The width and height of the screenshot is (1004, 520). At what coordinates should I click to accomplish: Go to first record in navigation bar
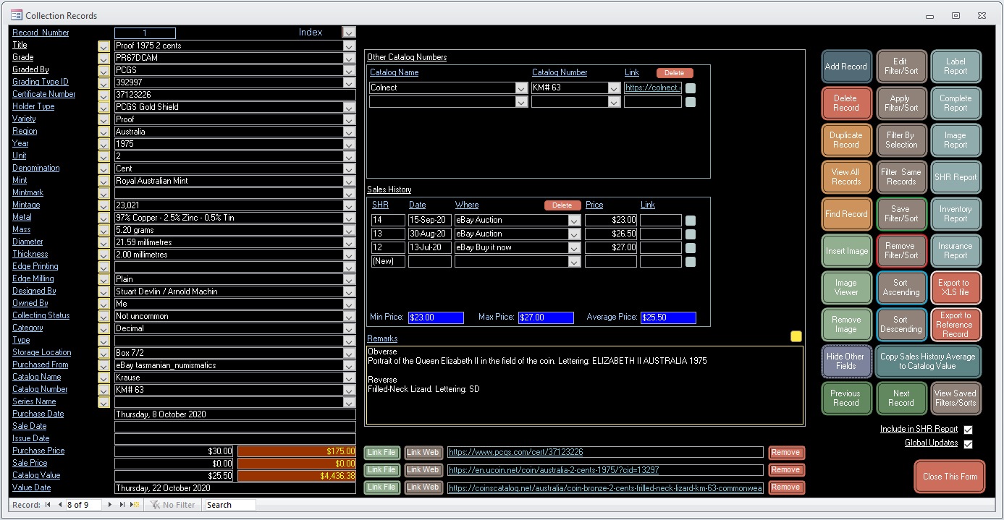click(48, 505)
